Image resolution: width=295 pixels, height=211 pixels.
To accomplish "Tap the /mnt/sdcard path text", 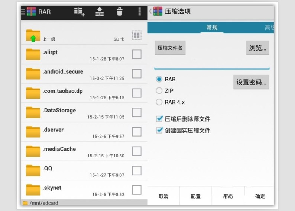I will point(44,203).
